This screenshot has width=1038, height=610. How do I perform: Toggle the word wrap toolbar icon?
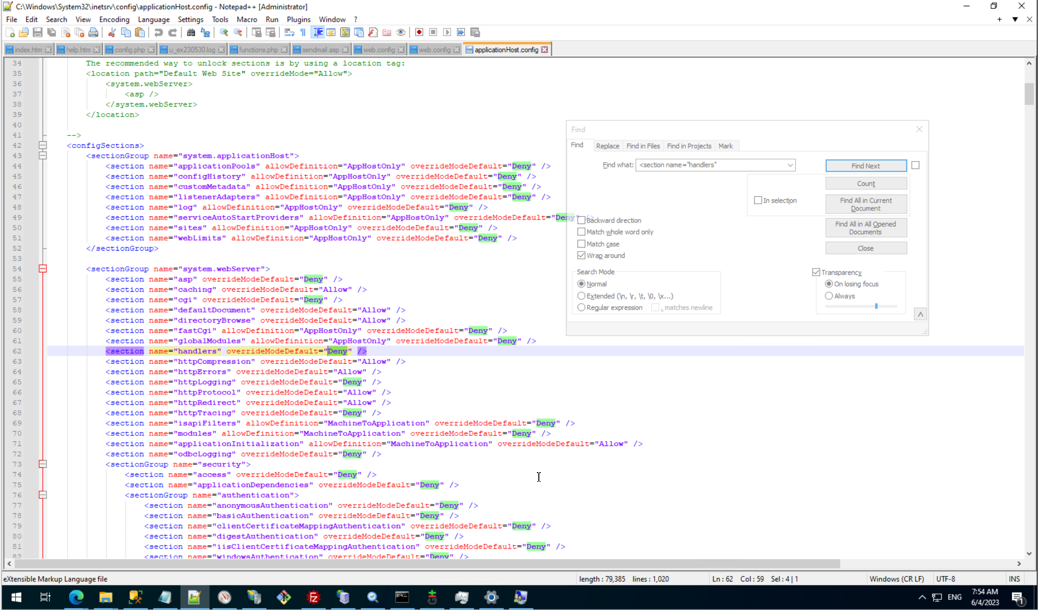point(289,32)
